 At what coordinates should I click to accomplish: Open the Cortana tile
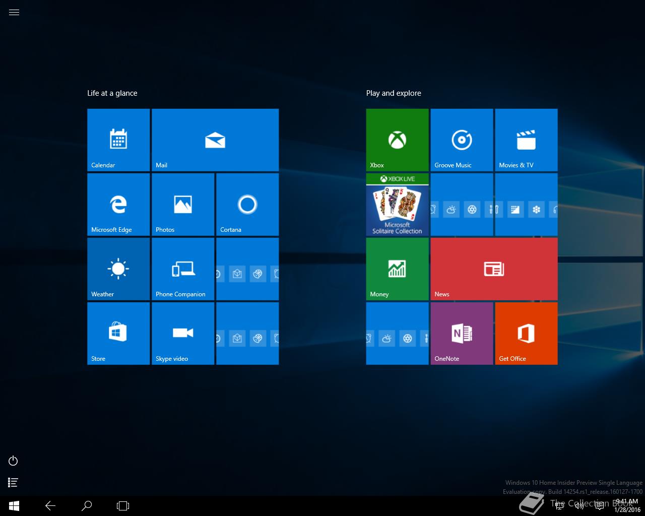[247, 205]
